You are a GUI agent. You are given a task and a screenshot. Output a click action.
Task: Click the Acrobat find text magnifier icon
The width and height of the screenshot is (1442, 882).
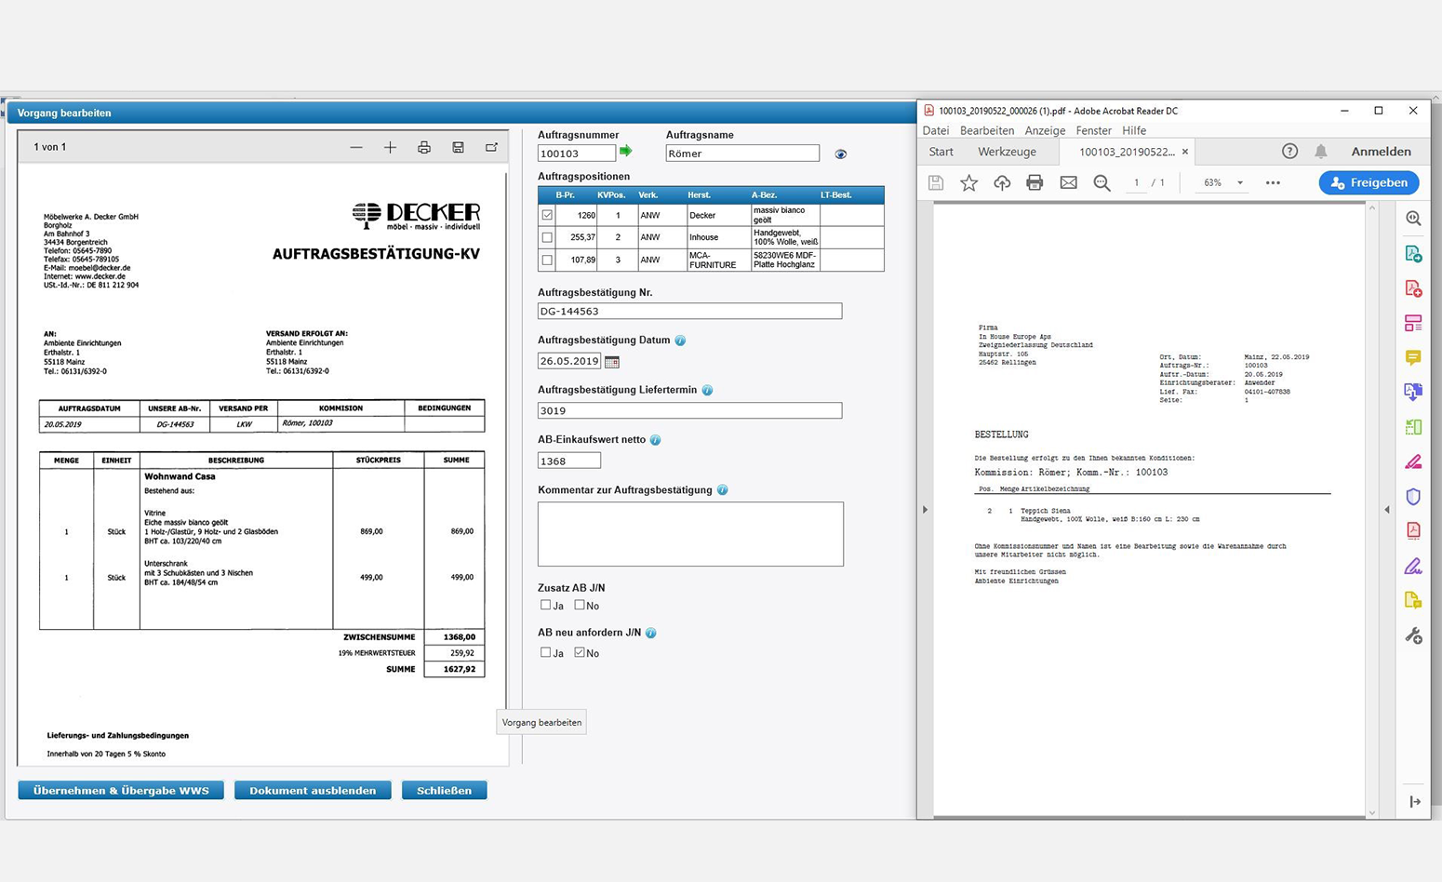(x=1102, y=183)
